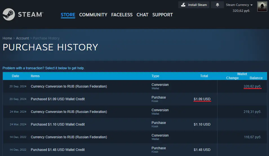Viewport: 269px width, 156px height.
Task: Click the download icon on Install Steam
Action: click(x=183, y=5)
